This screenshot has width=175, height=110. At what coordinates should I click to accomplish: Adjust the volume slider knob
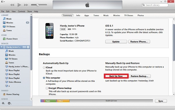click(38, 5)
